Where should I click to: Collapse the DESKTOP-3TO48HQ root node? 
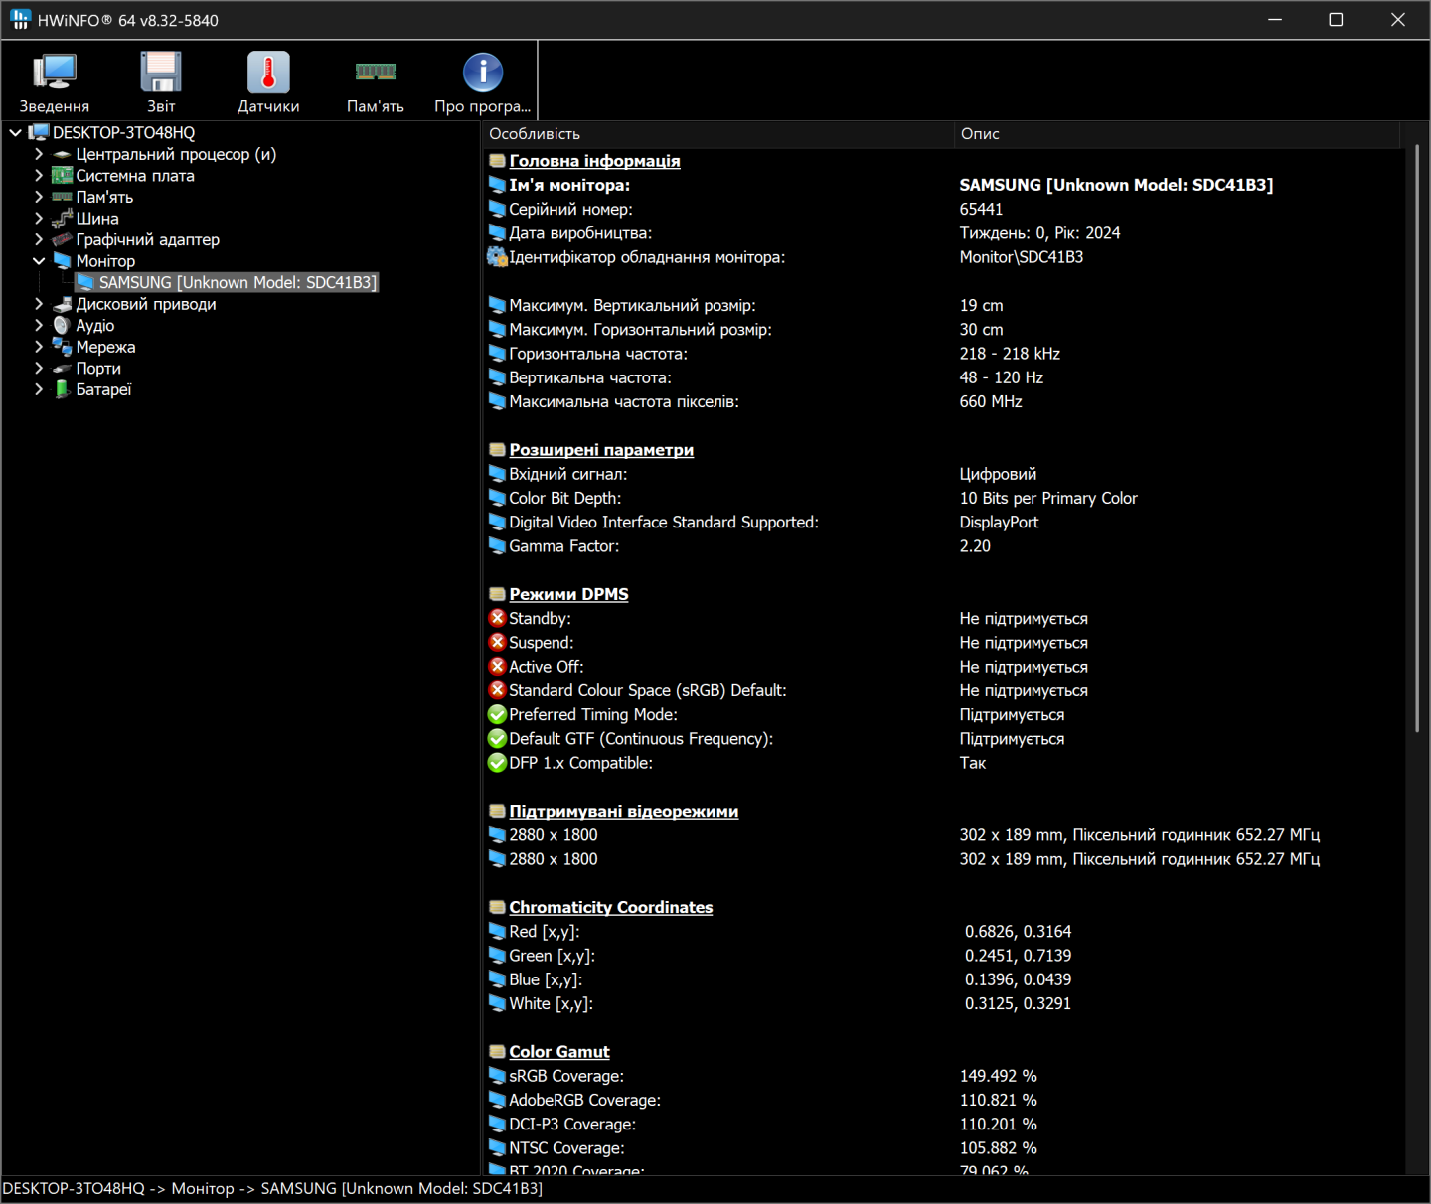tap(16, 132)
